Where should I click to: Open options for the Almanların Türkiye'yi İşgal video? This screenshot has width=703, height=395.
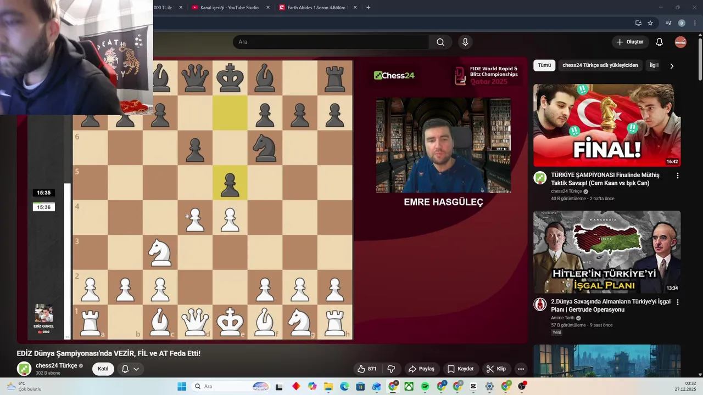click(677, 302)
